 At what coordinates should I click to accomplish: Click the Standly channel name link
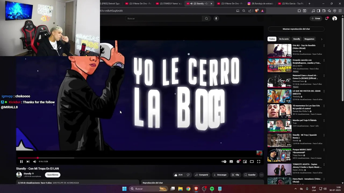27,173
